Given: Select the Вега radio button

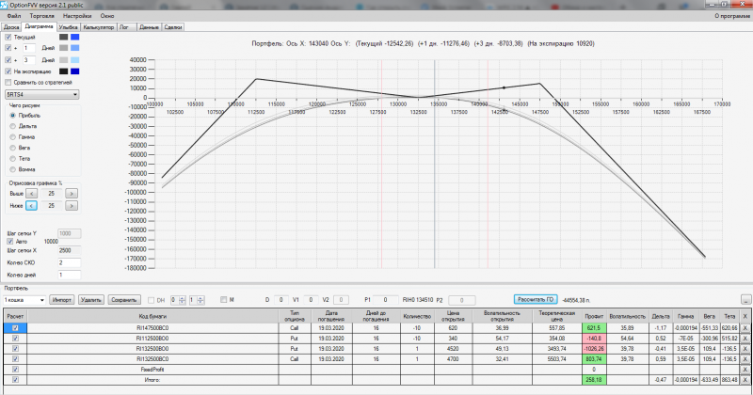Looking at the screenshot, I should pos(13,148).
